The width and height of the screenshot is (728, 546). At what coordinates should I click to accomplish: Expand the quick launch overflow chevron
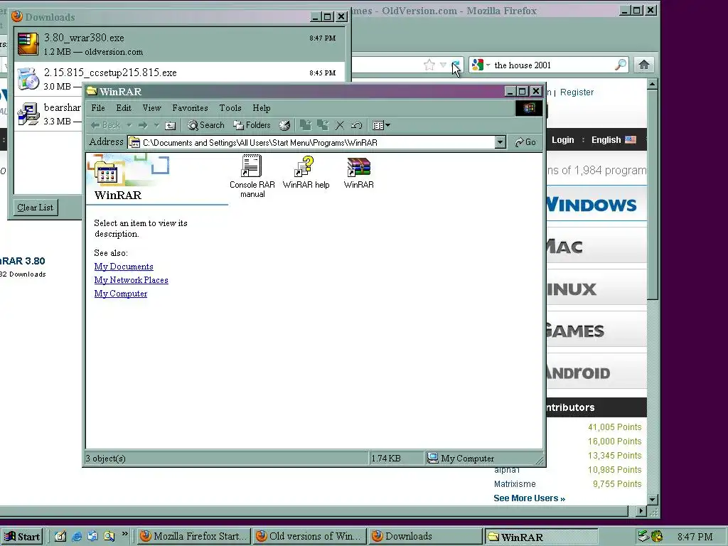[x=124, y=534]
